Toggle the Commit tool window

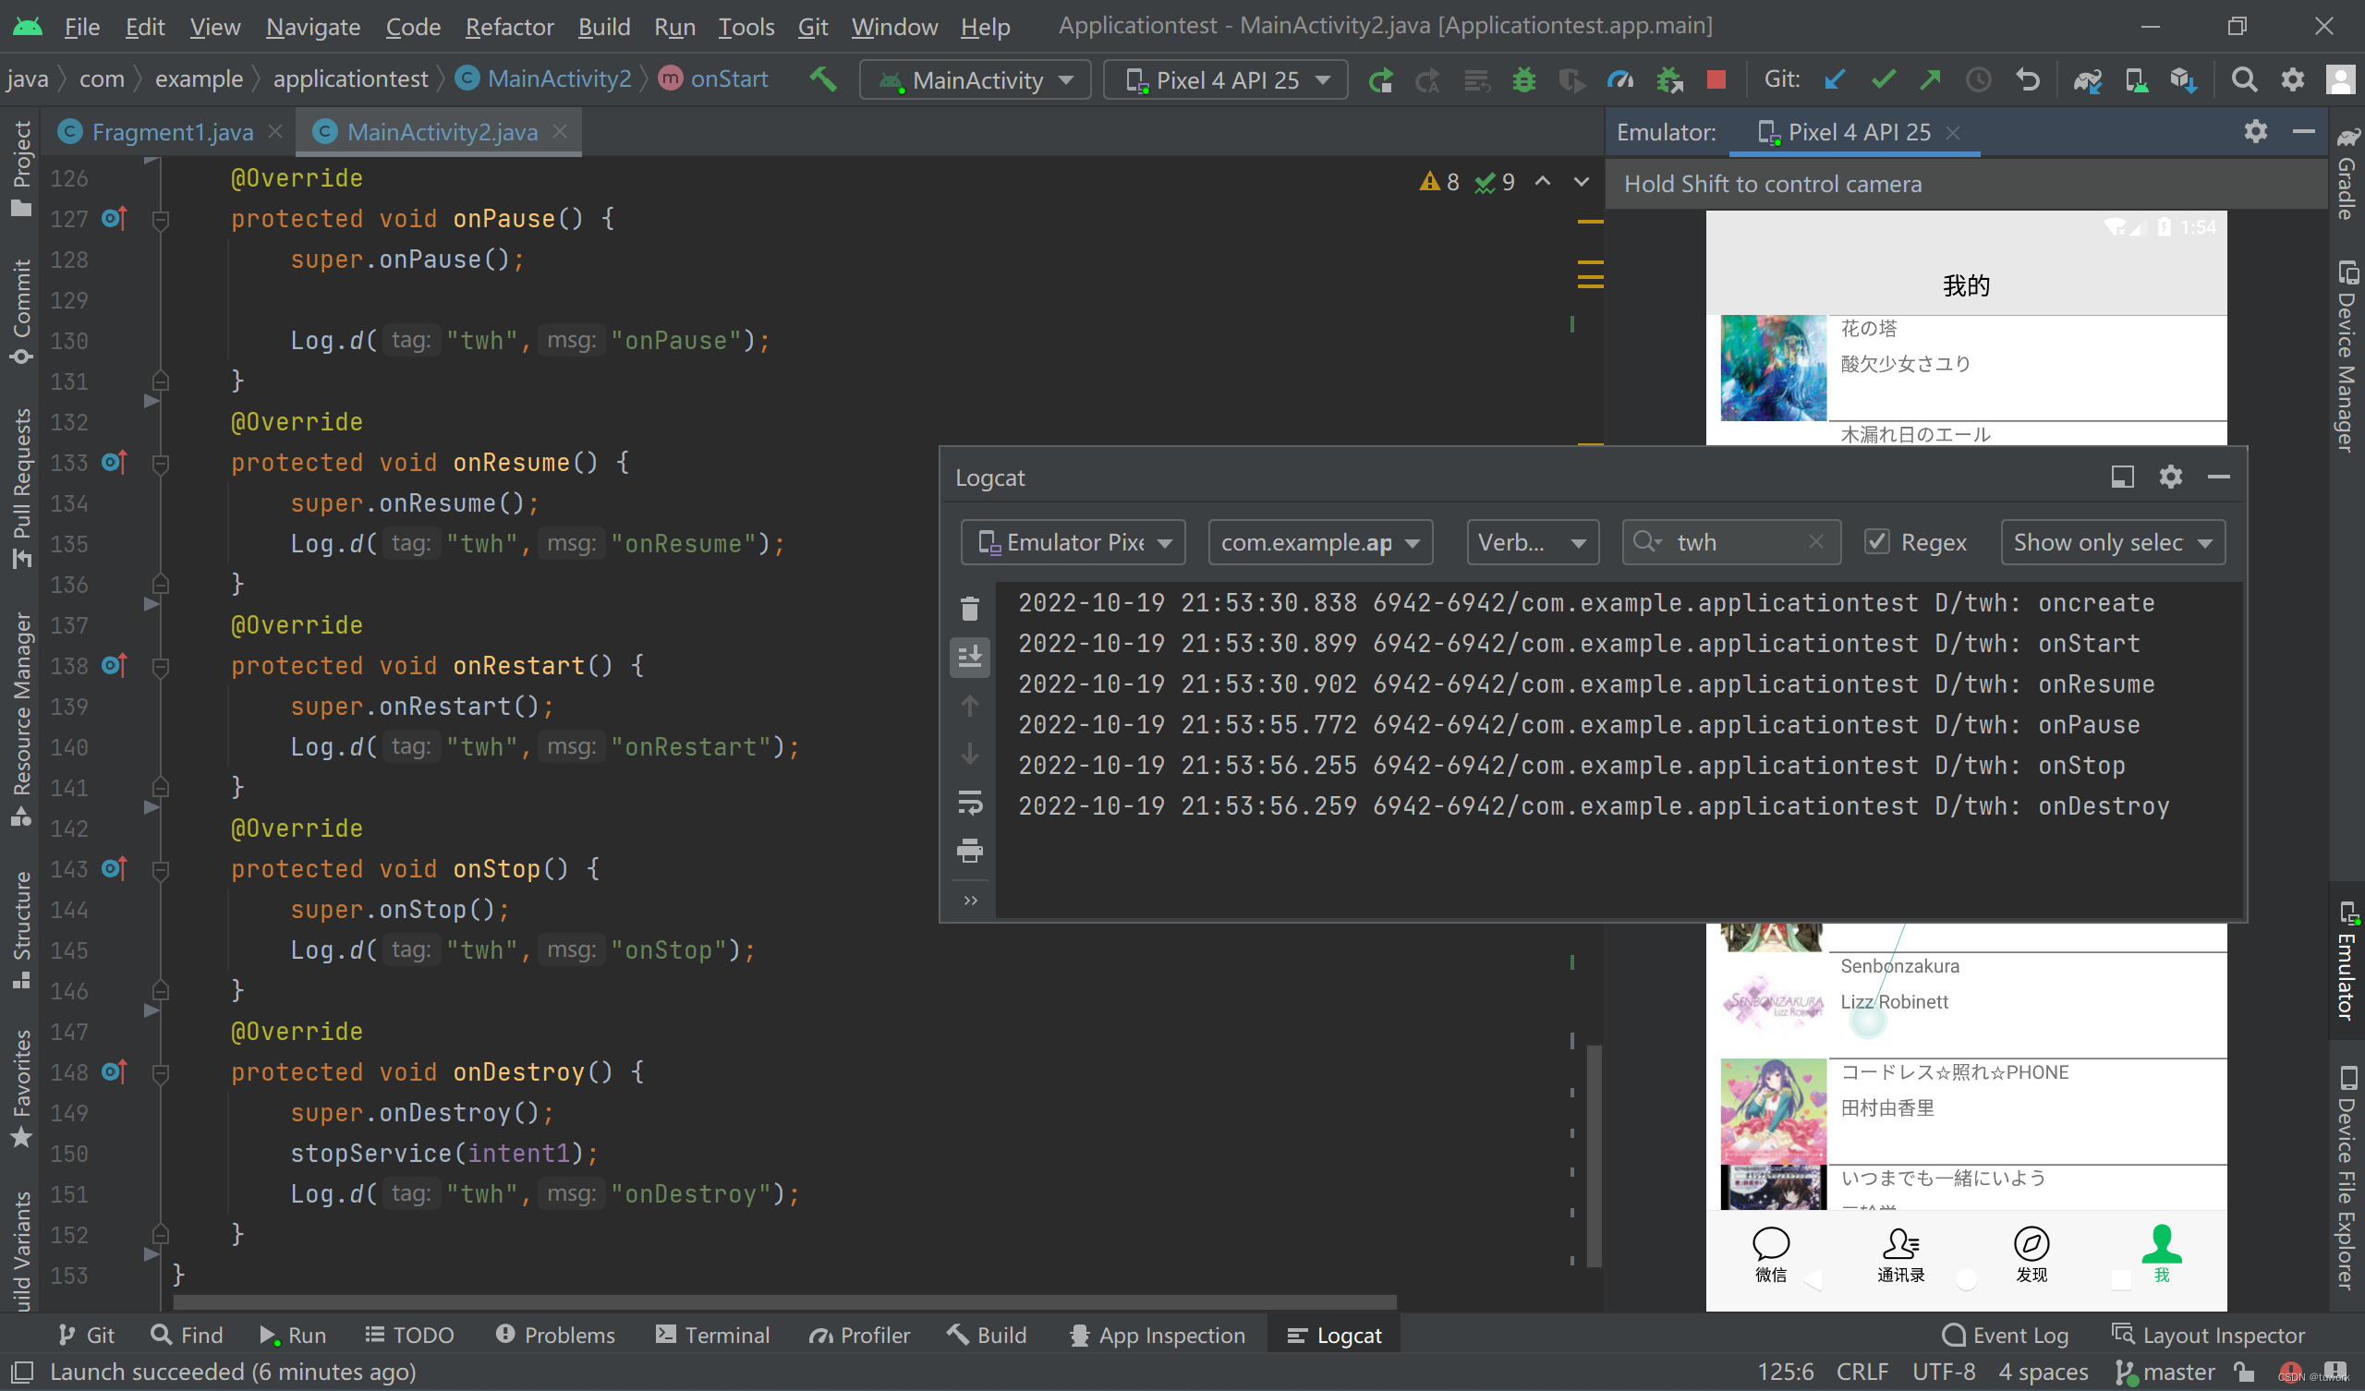(20, 310)
